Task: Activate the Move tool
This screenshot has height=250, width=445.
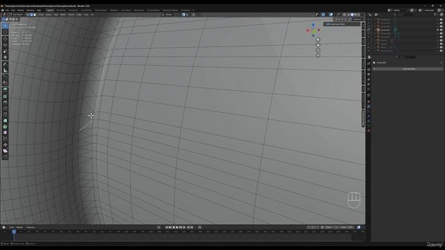Action: tap(5, 39)
